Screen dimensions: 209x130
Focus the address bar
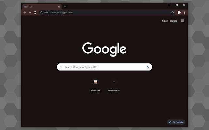tap(107, 12)
